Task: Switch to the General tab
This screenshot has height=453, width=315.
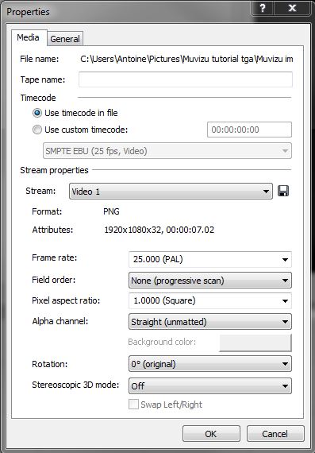Action: 65,39
